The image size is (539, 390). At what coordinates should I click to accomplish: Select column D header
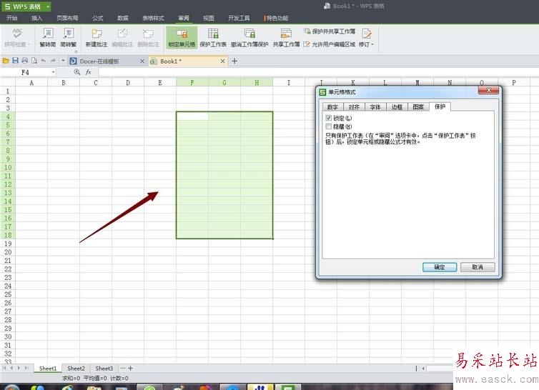point(128,82)
